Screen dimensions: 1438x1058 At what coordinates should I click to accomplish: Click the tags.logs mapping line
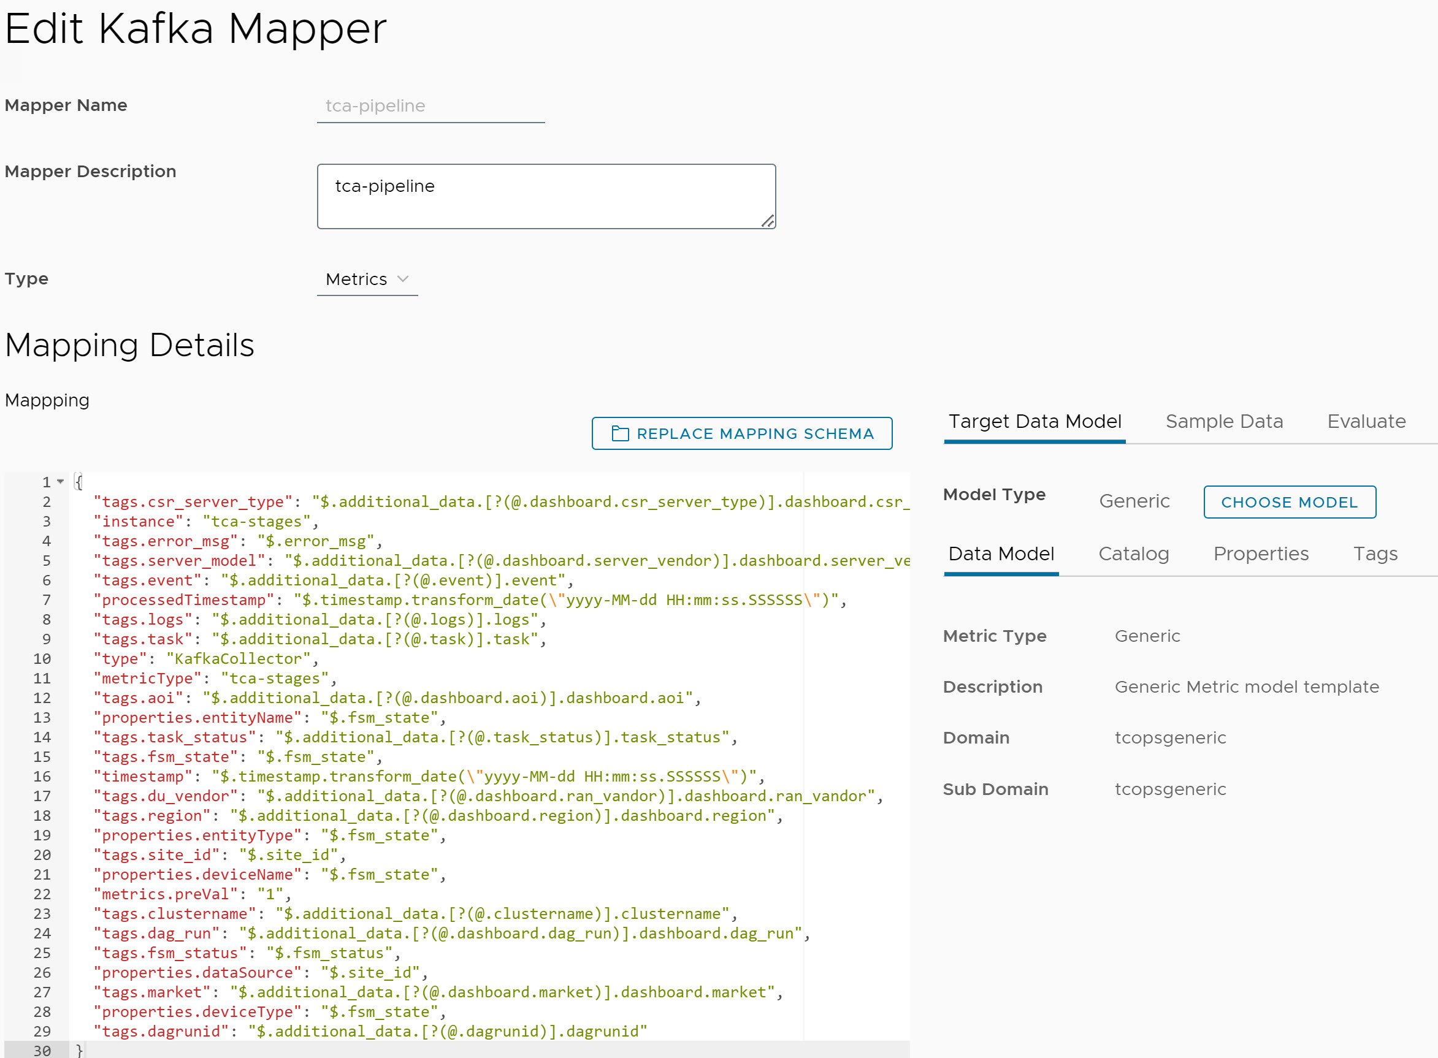tap(319, 619)
